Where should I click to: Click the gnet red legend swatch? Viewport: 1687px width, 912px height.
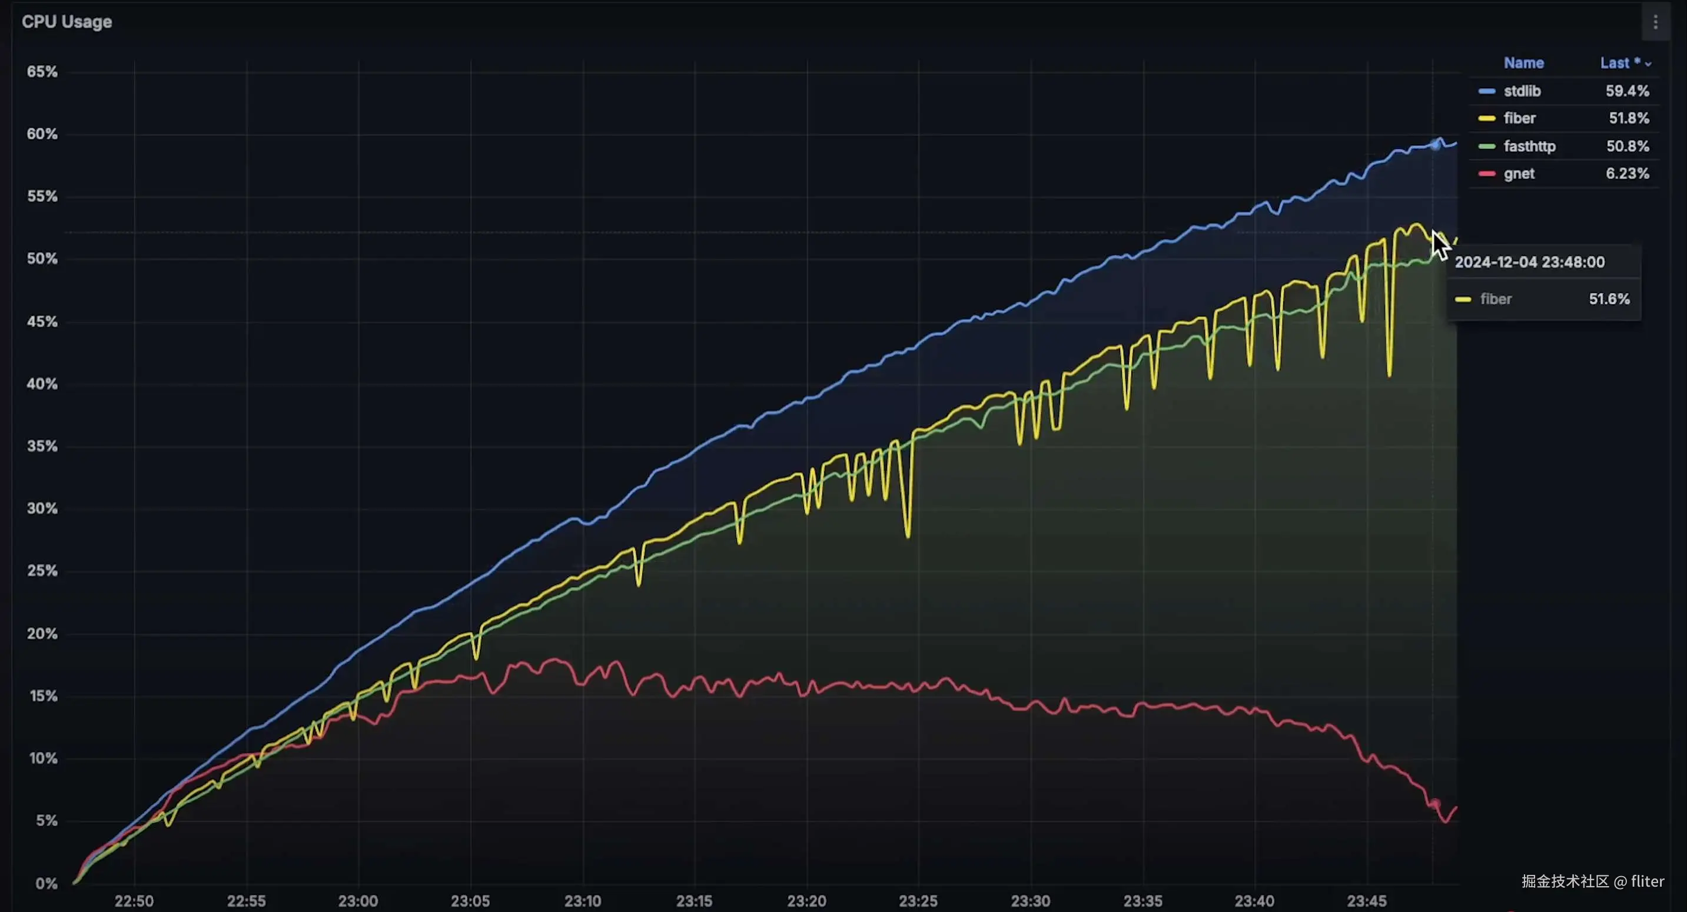(1487, 174)
